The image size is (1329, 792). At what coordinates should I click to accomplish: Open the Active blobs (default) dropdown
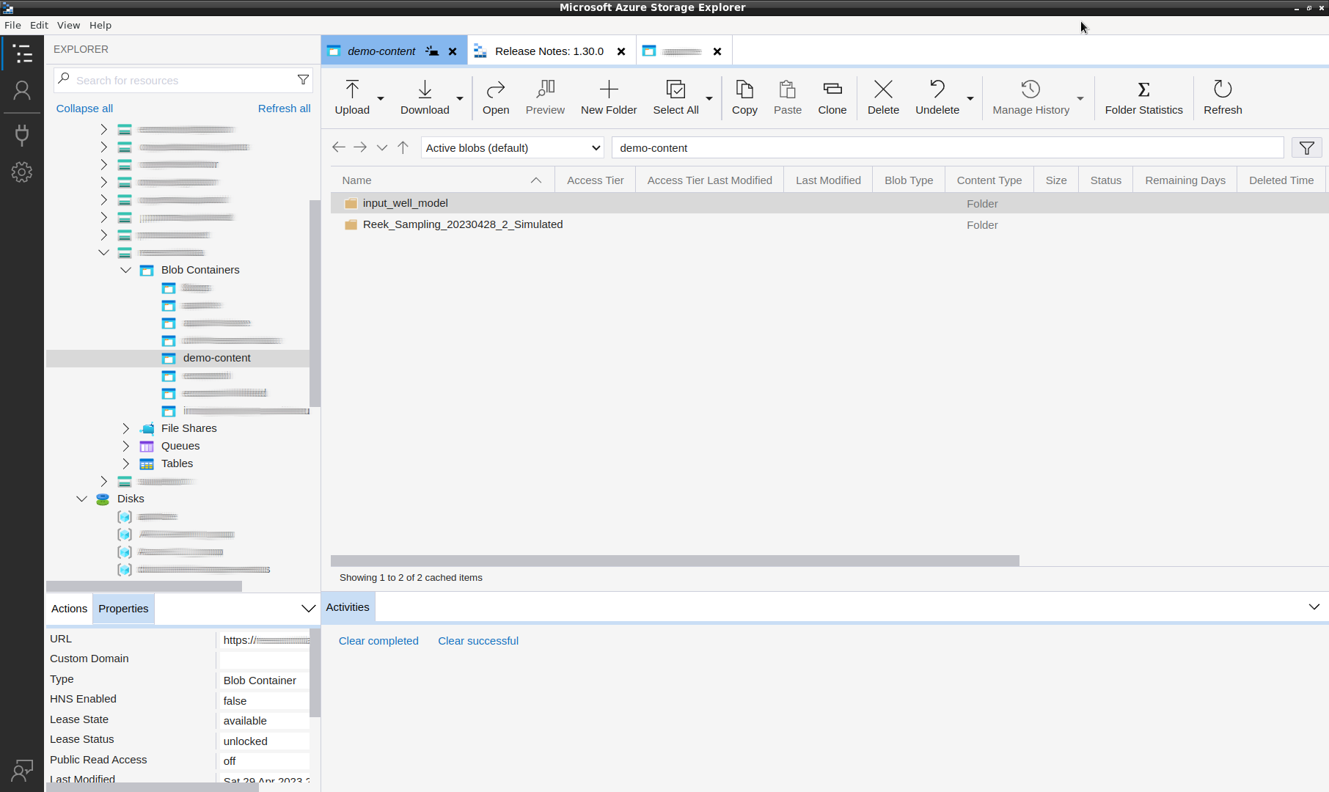tap(512, 148)
